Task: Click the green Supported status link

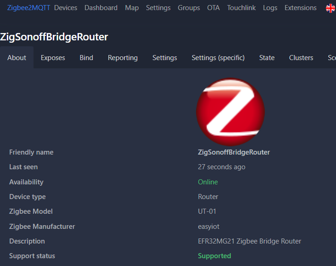Action: pos(214,256)
